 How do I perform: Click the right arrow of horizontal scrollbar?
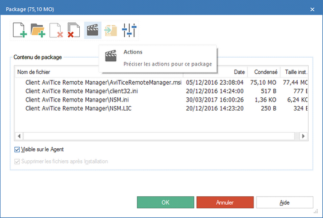pos(303,136)
